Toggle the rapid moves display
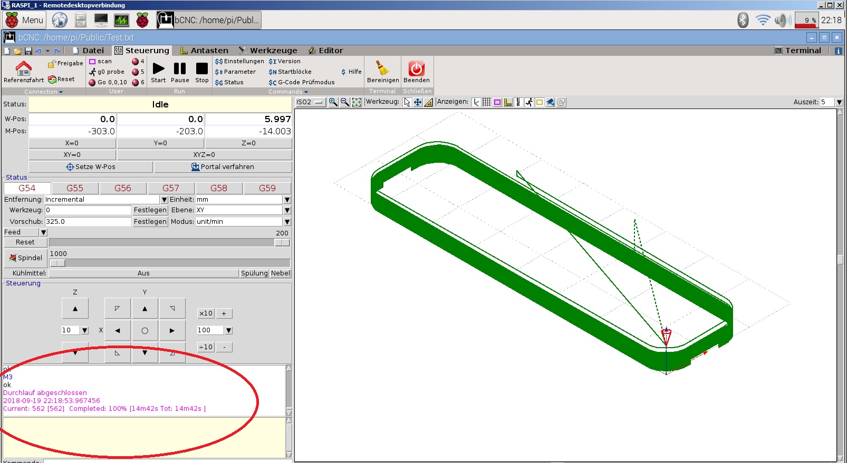 click(x=529, y=102)
